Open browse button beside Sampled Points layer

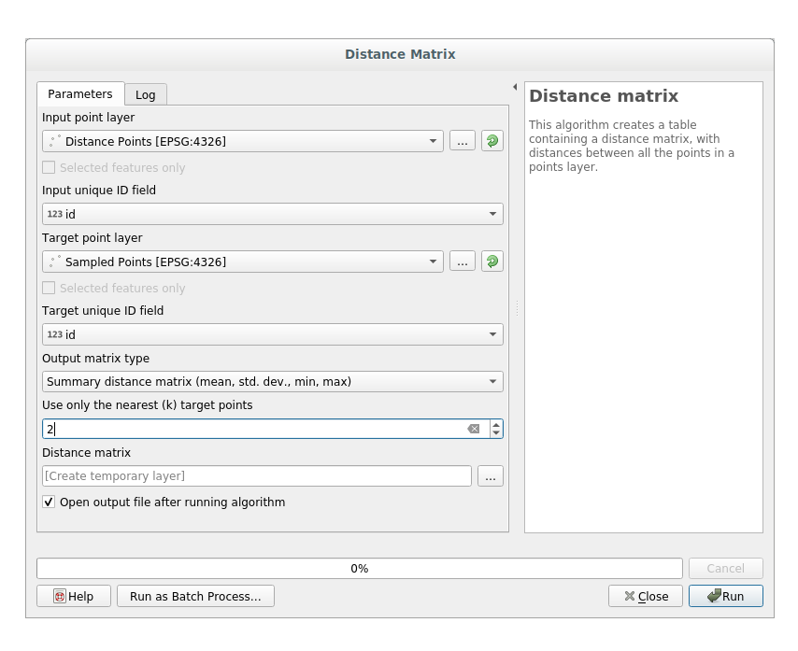pos(462,262)
